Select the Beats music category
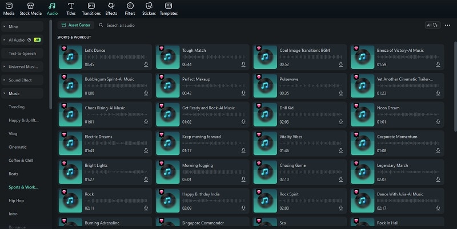The image size is (457, 229). click(13, 174)
